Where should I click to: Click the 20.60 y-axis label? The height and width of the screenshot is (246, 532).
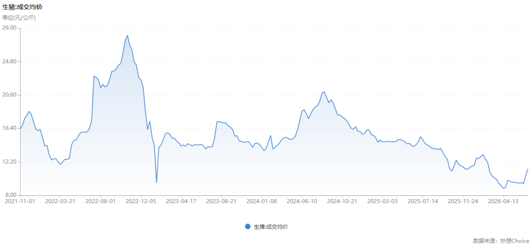(x=9, y=95)
